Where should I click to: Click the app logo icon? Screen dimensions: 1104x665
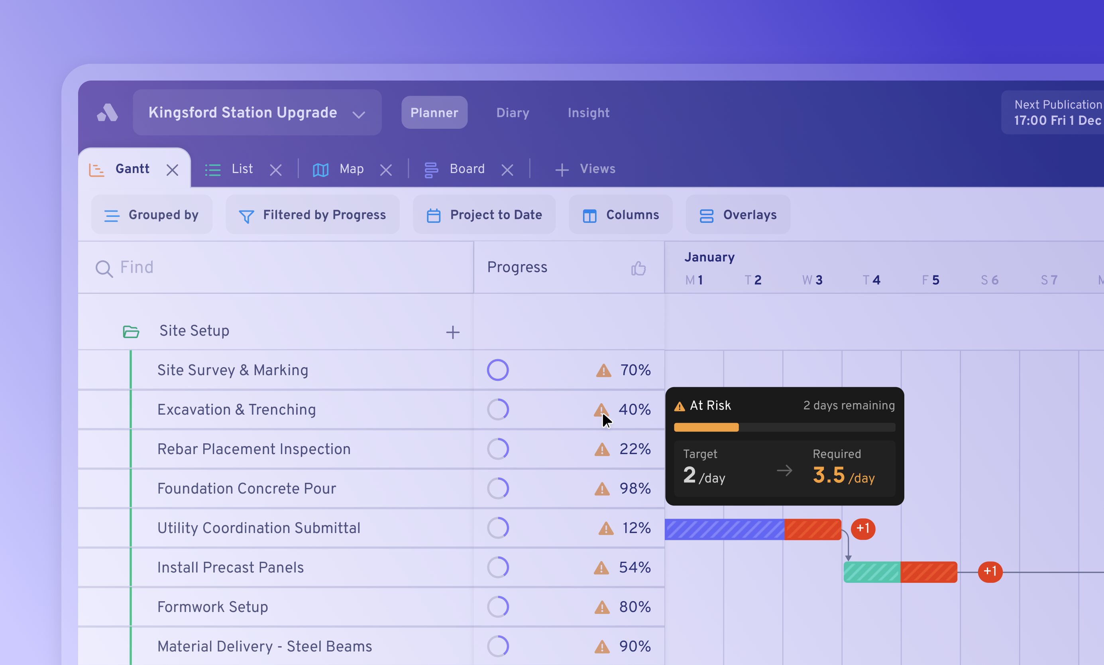108,112
